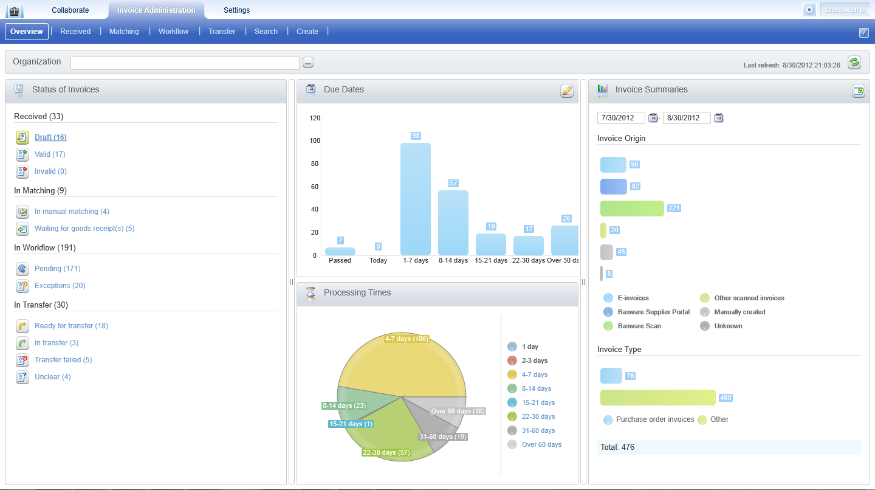Click the Organization input field
This screenshot has height=490, width=875.
(x=185, y=63)
